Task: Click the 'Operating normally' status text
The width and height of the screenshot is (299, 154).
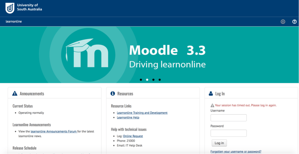Action: (x=31, y=113)
